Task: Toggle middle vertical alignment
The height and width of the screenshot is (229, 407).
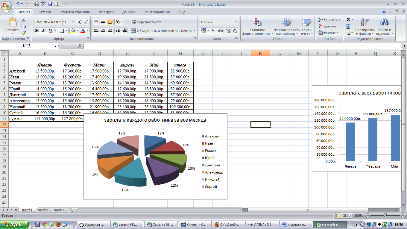Action: [103, 22]
